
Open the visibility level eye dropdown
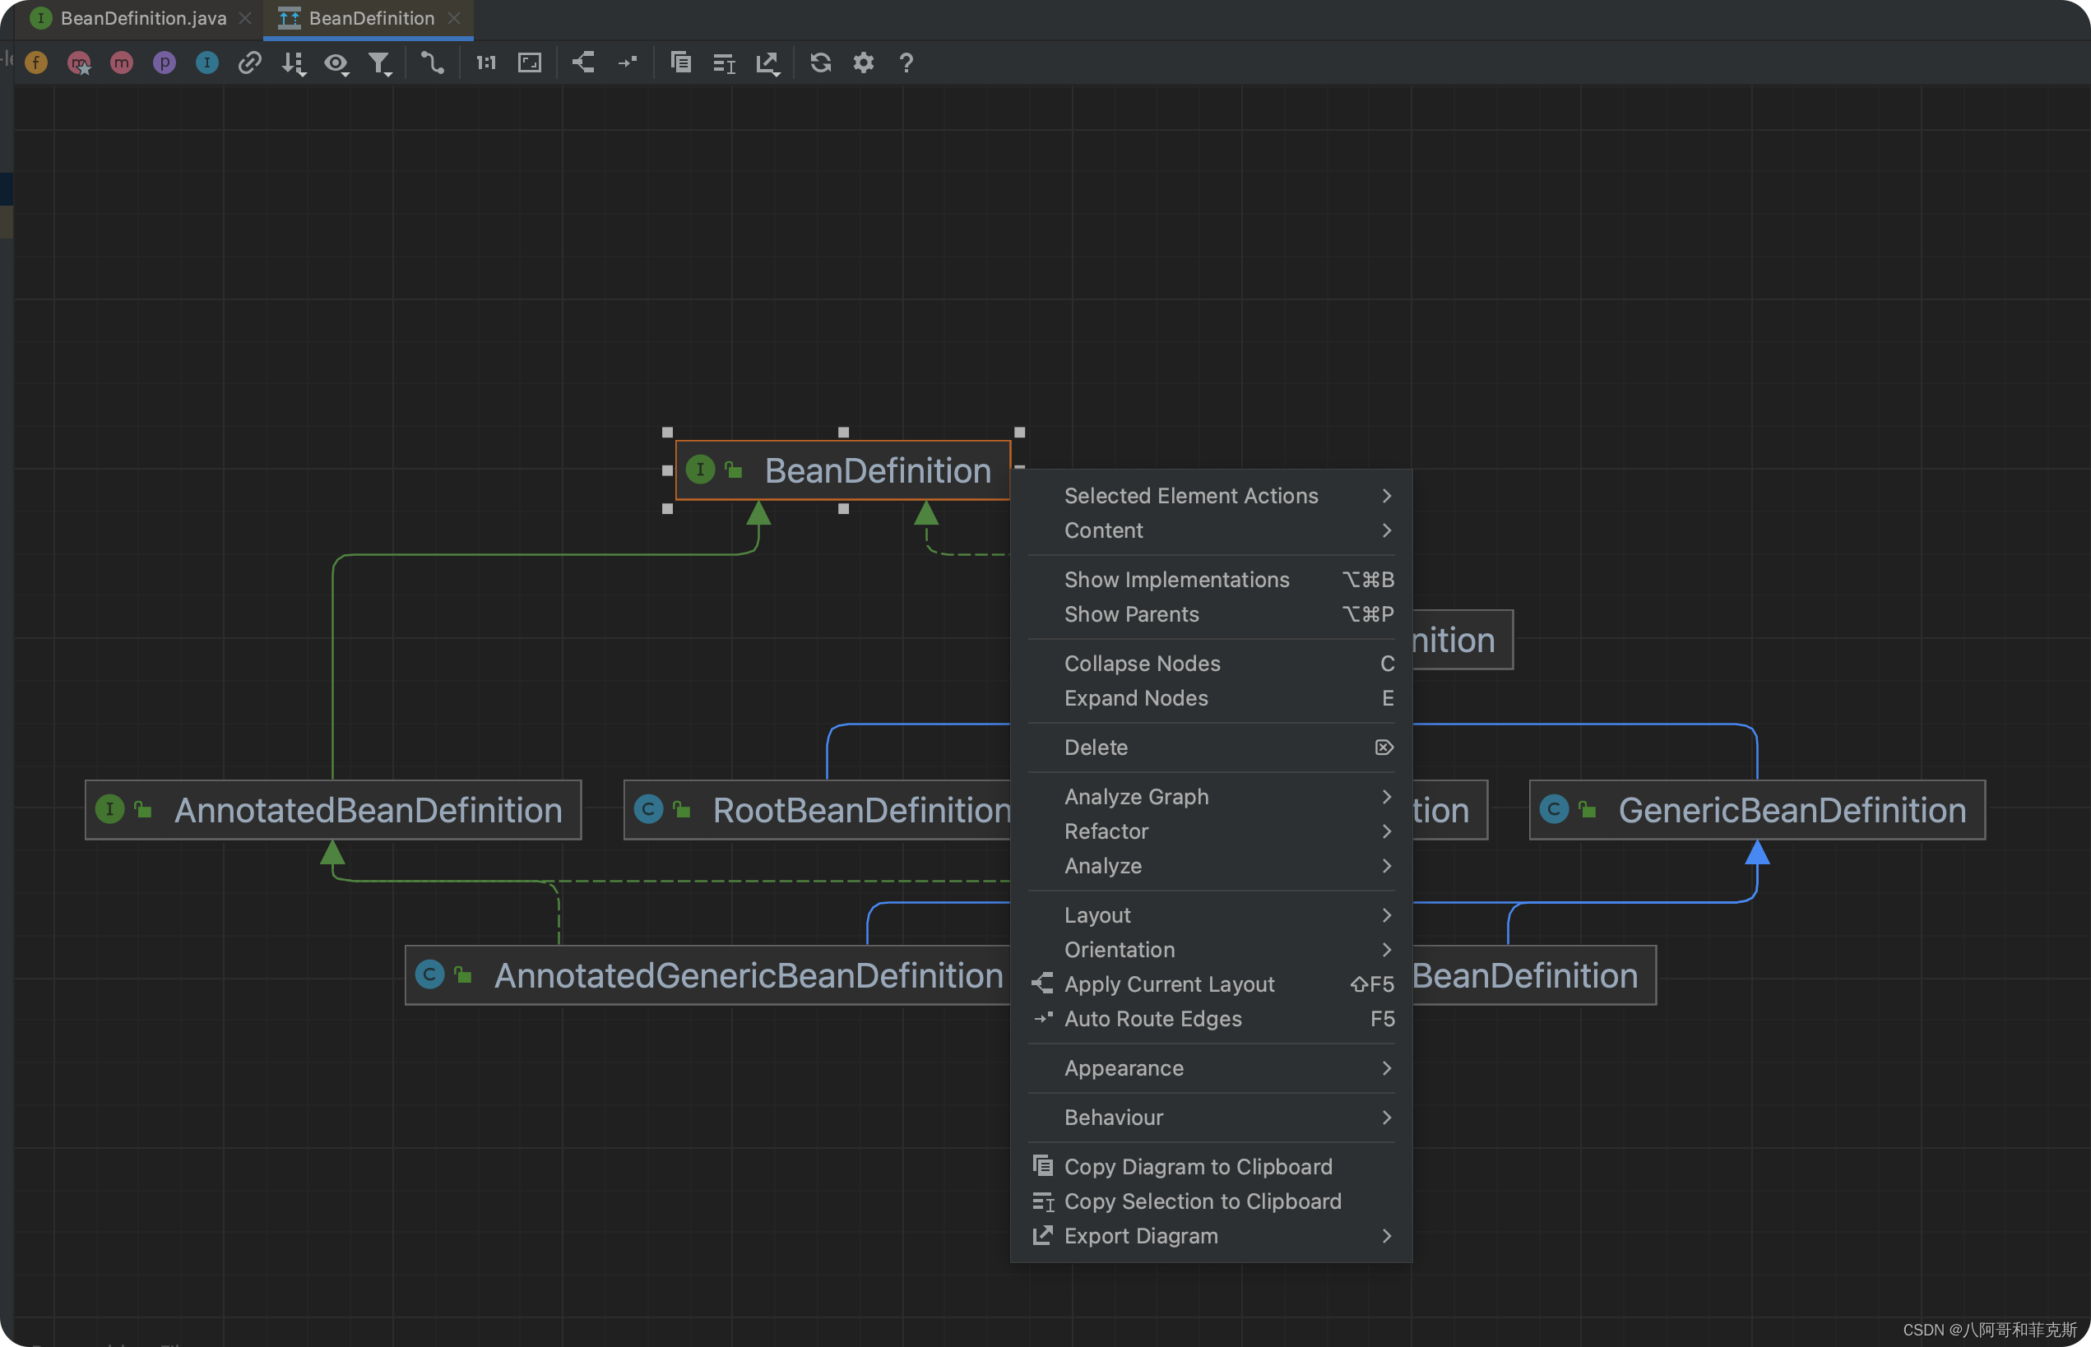(336, 63)
